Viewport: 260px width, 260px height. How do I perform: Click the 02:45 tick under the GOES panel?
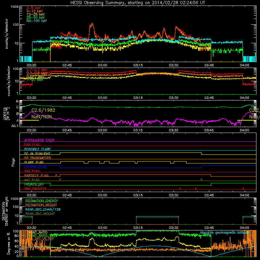(x=67, y=130)
